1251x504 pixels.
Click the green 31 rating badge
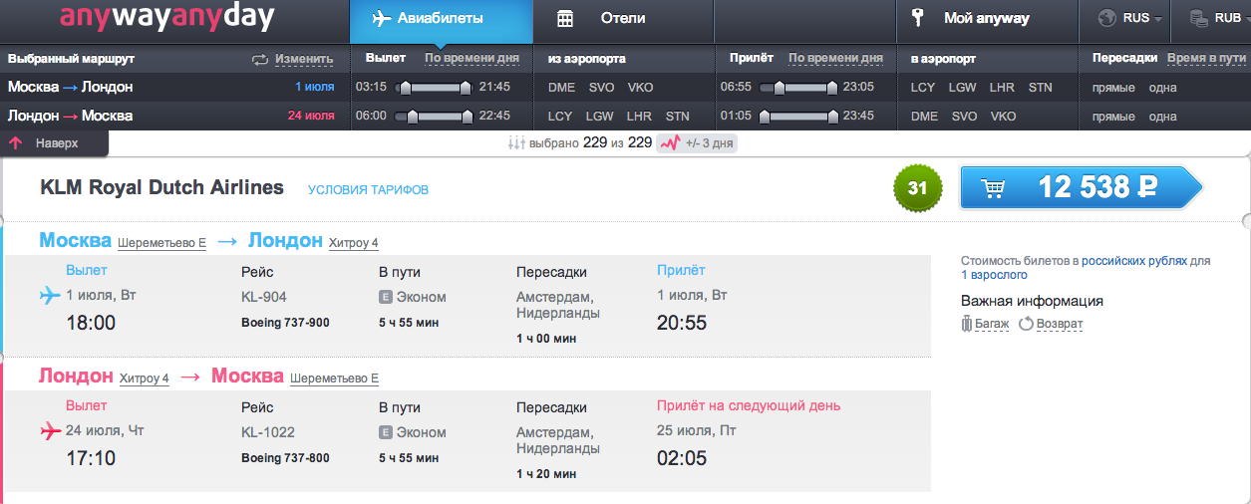coord(918,188)
